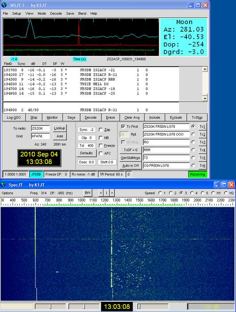Image resolution: width=236 pixels, height=312 pixels.
Task: Select the radio button for 73 message
Action: tap(193, 158)
